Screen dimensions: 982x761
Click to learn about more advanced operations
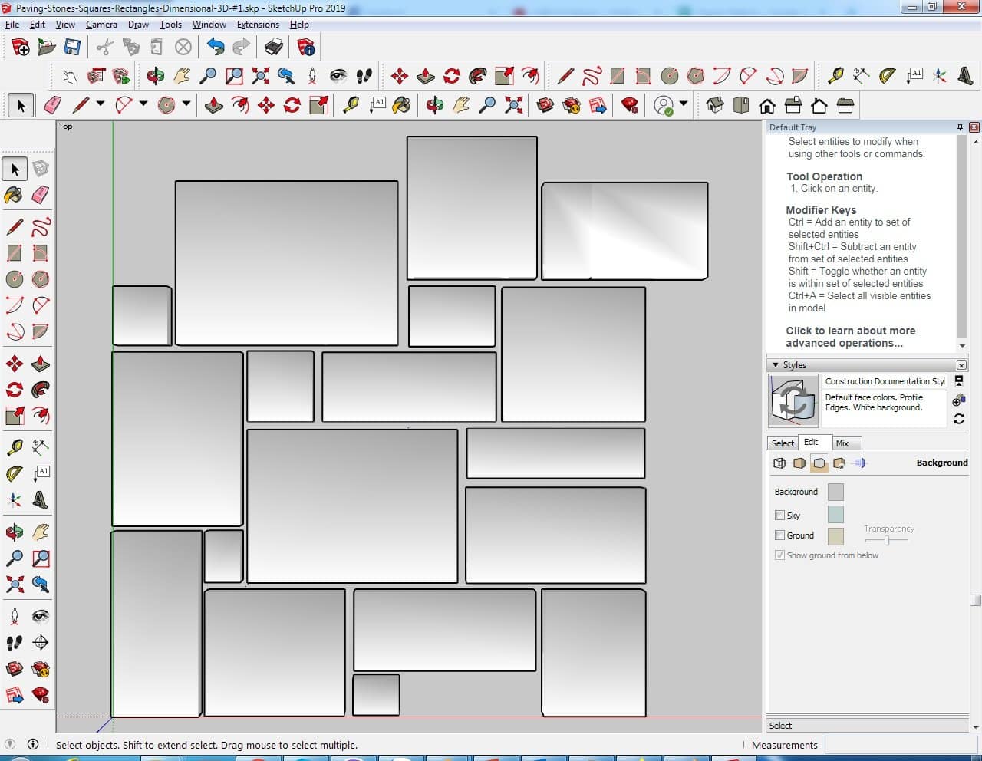pyautogui.click(x=850, y=337)
